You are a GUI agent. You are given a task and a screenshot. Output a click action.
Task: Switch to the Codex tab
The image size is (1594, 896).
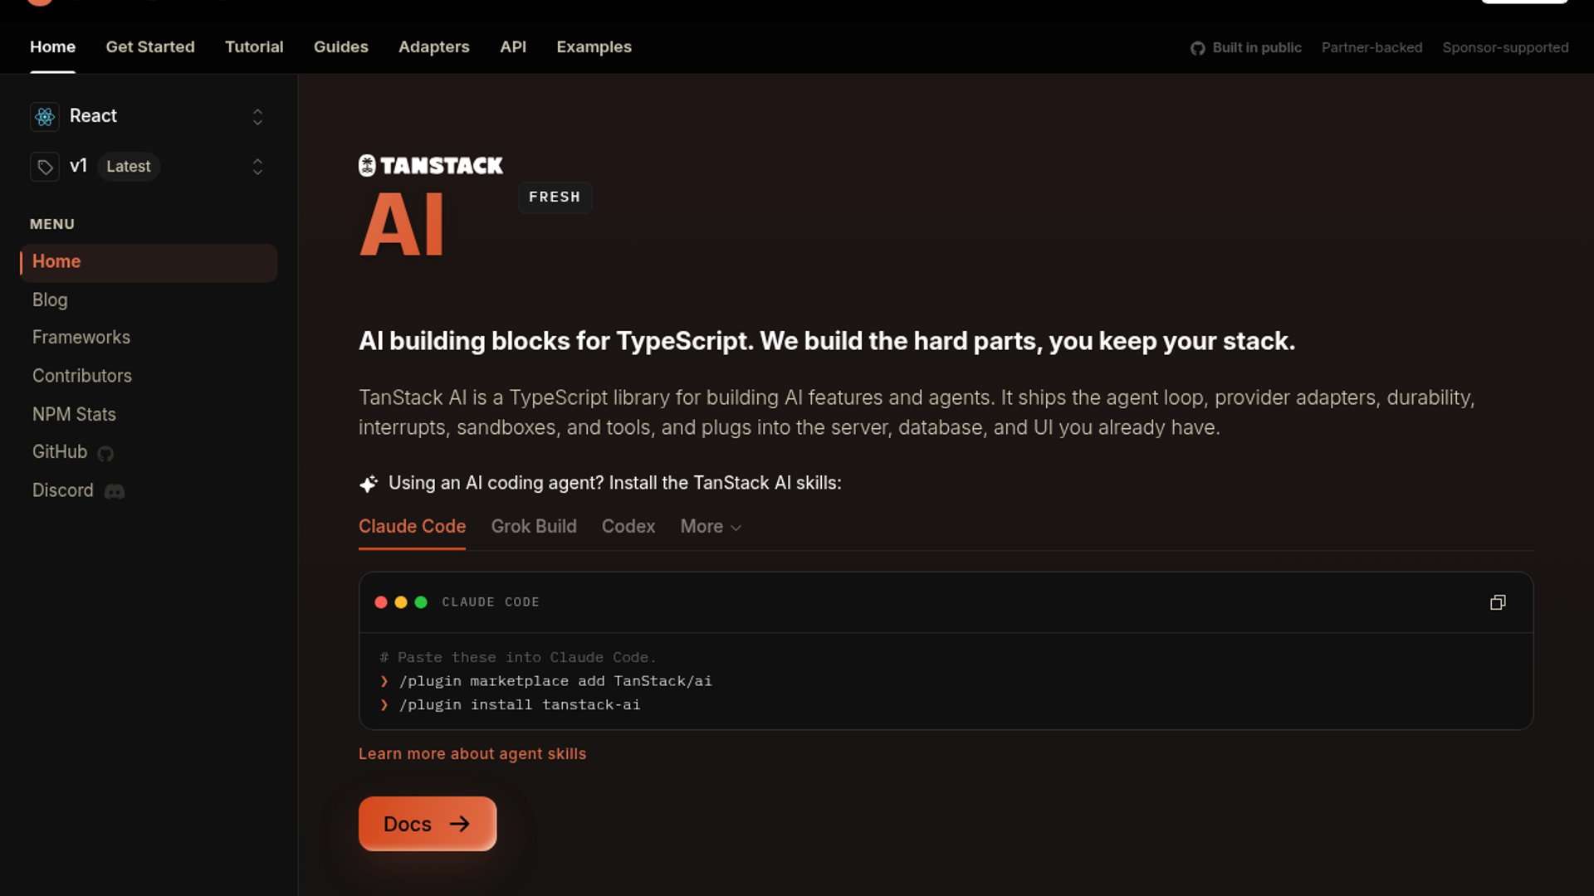click(x=628, y=527)
